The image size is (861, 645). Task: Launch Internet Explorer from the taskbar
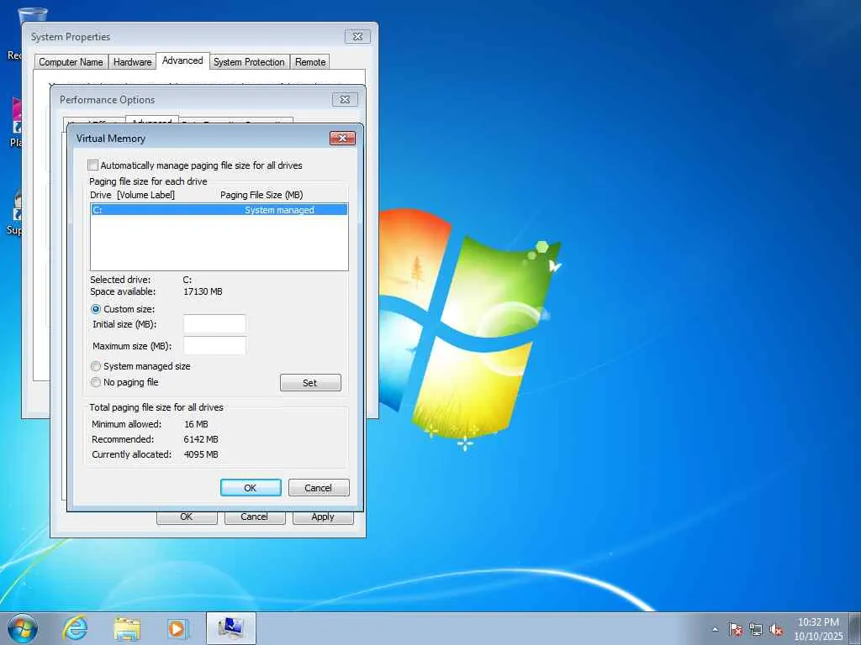pos(75,628)
